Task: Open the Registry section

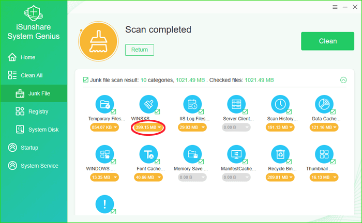Action: click(34, 111)
